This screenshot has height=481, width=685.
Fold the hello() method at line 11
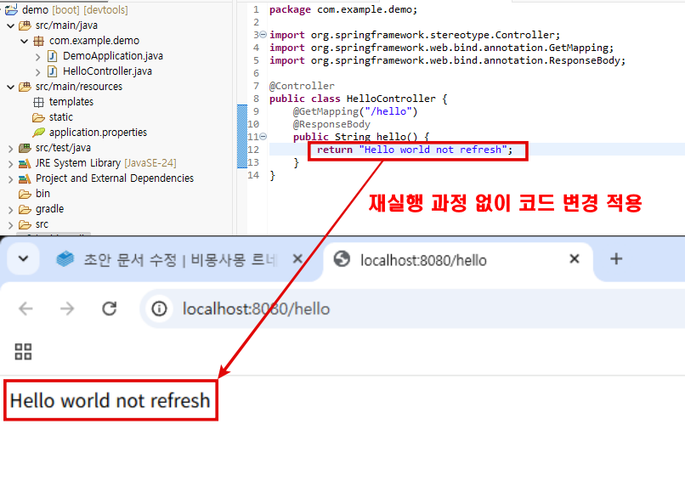(263, 137)
